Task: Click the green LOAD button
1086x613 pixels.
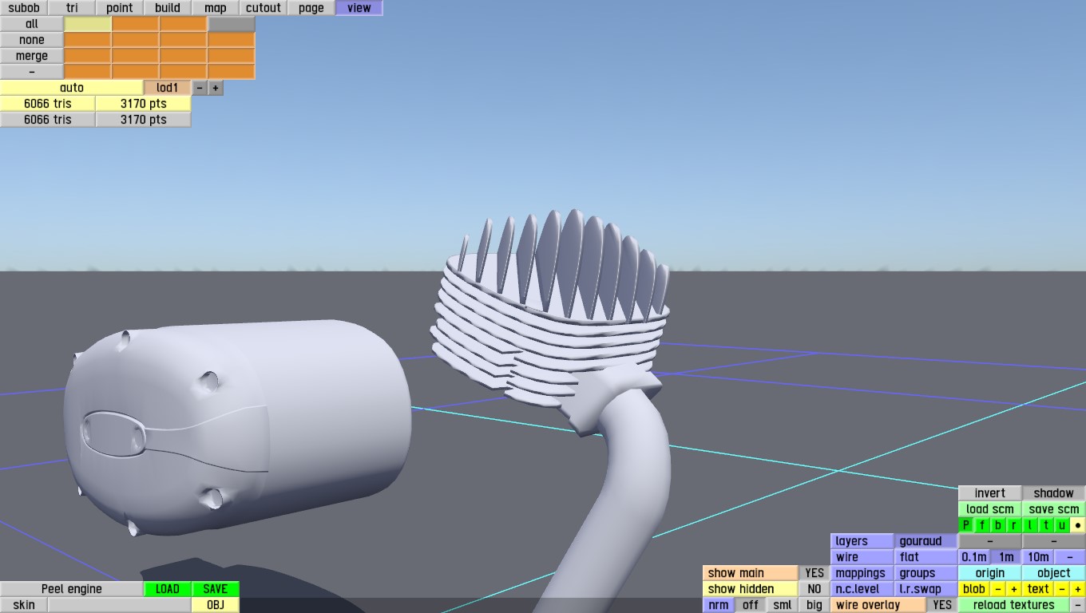Action: point(168,589)
